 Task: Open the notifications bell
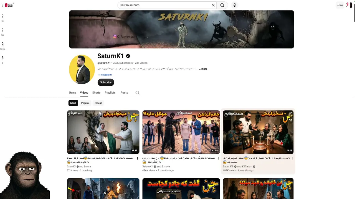tap(347, 5)
